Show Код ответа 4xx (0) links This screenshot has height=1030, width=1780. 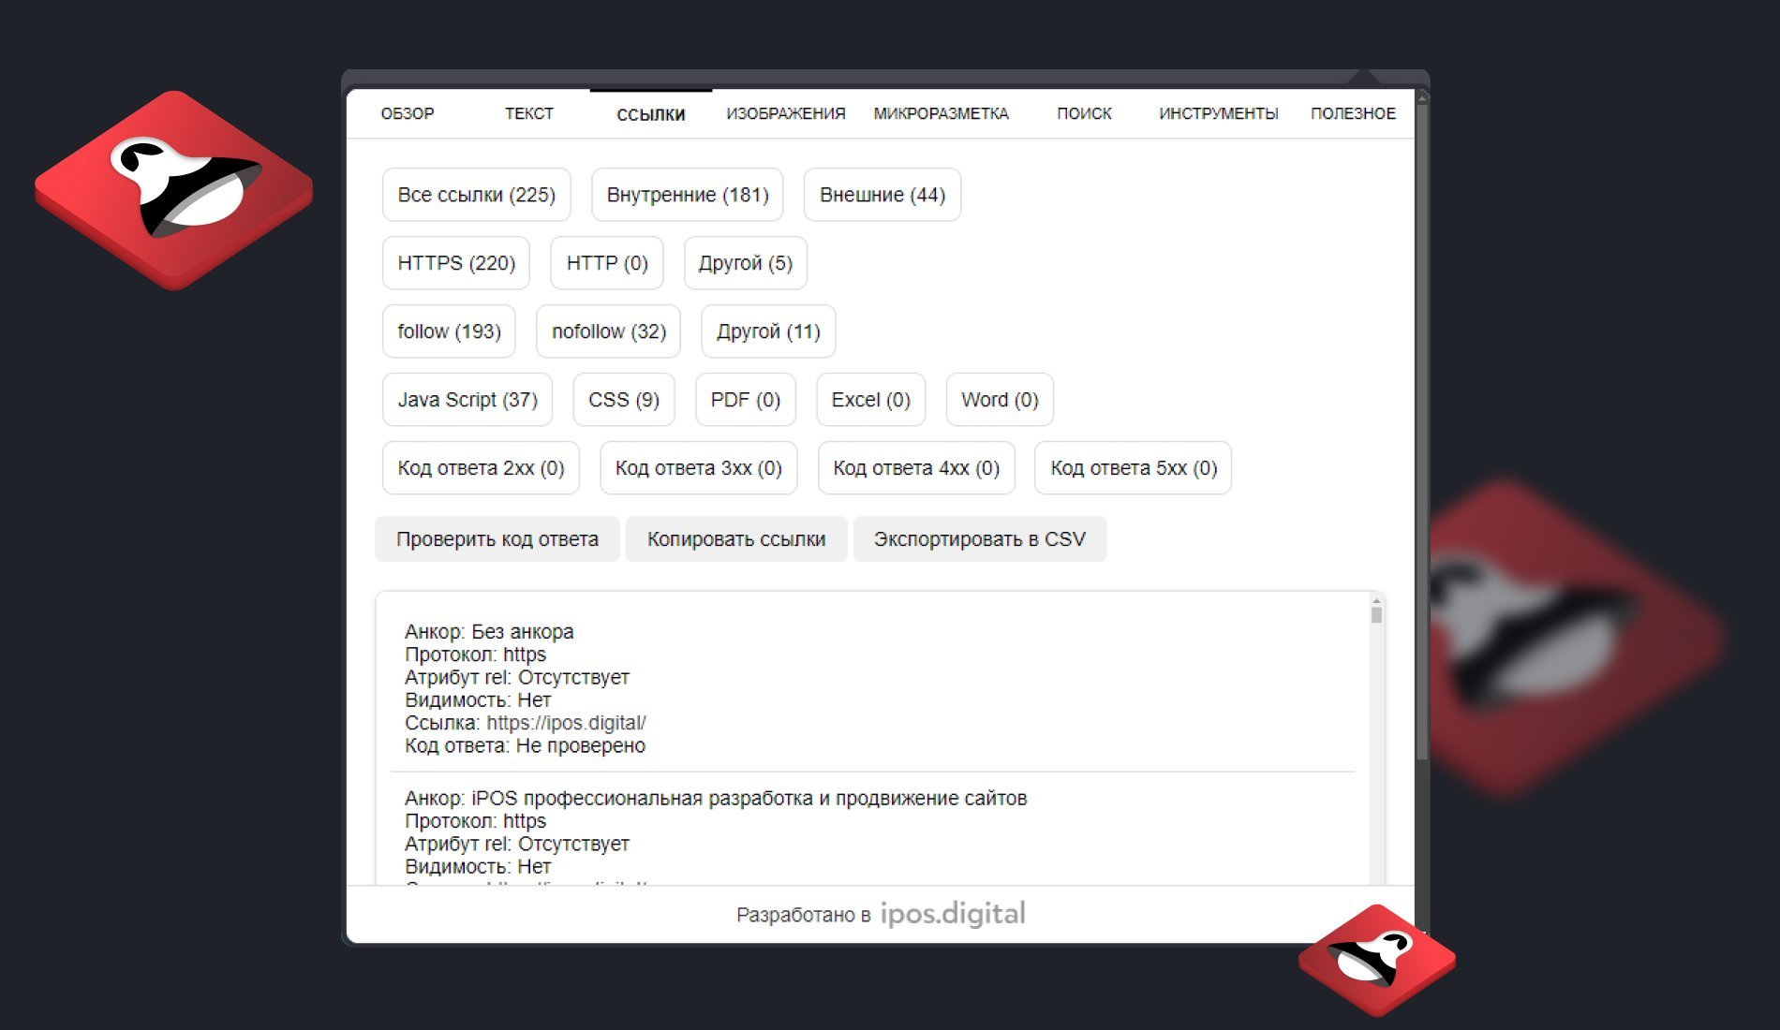click(x=916, y=468)
